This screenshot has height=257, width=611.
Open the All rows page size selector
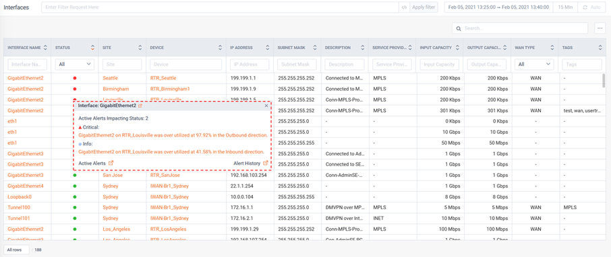click(16, 250)
